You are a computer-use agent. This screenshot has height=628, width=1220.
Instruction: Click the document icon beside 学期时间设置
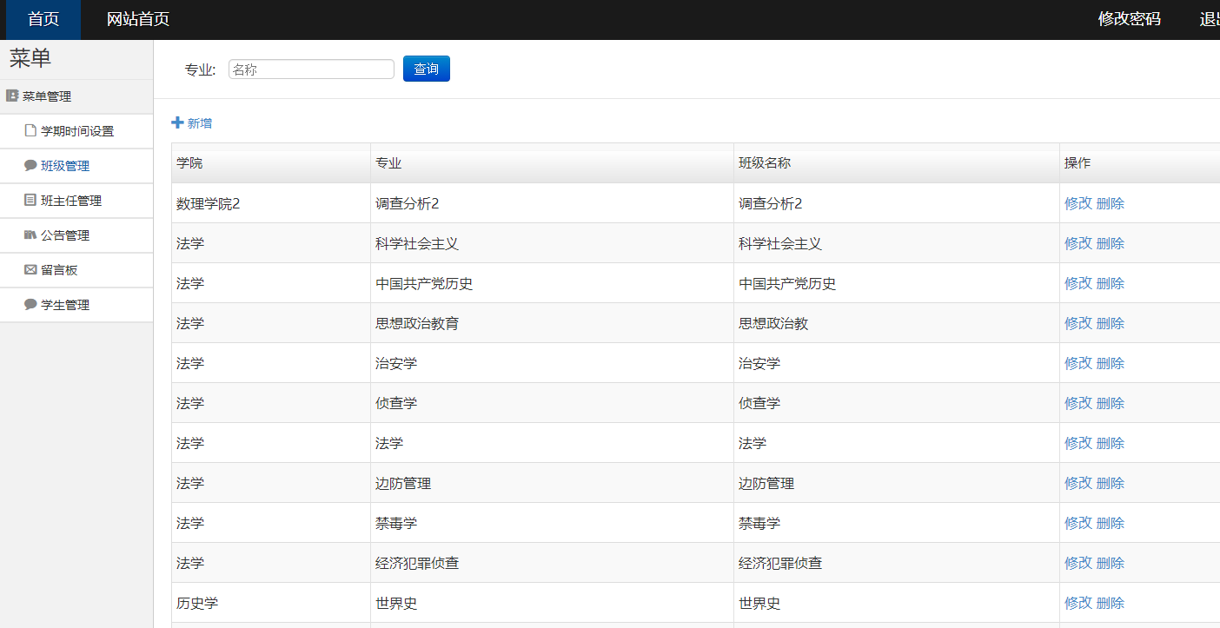click(x=30, y=131)
